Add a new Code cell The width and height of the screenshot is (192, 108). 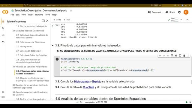click(x=57, y=20)
